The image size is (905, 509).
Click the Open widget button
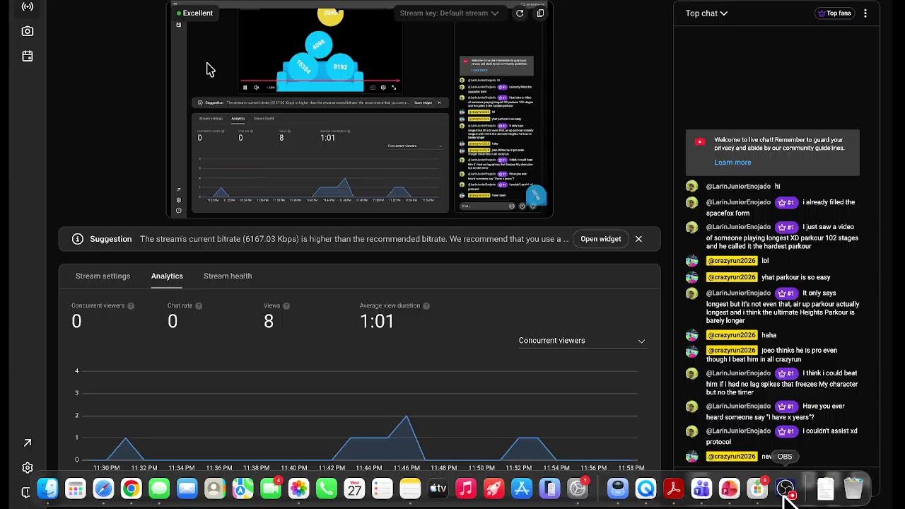click(601, 239)
